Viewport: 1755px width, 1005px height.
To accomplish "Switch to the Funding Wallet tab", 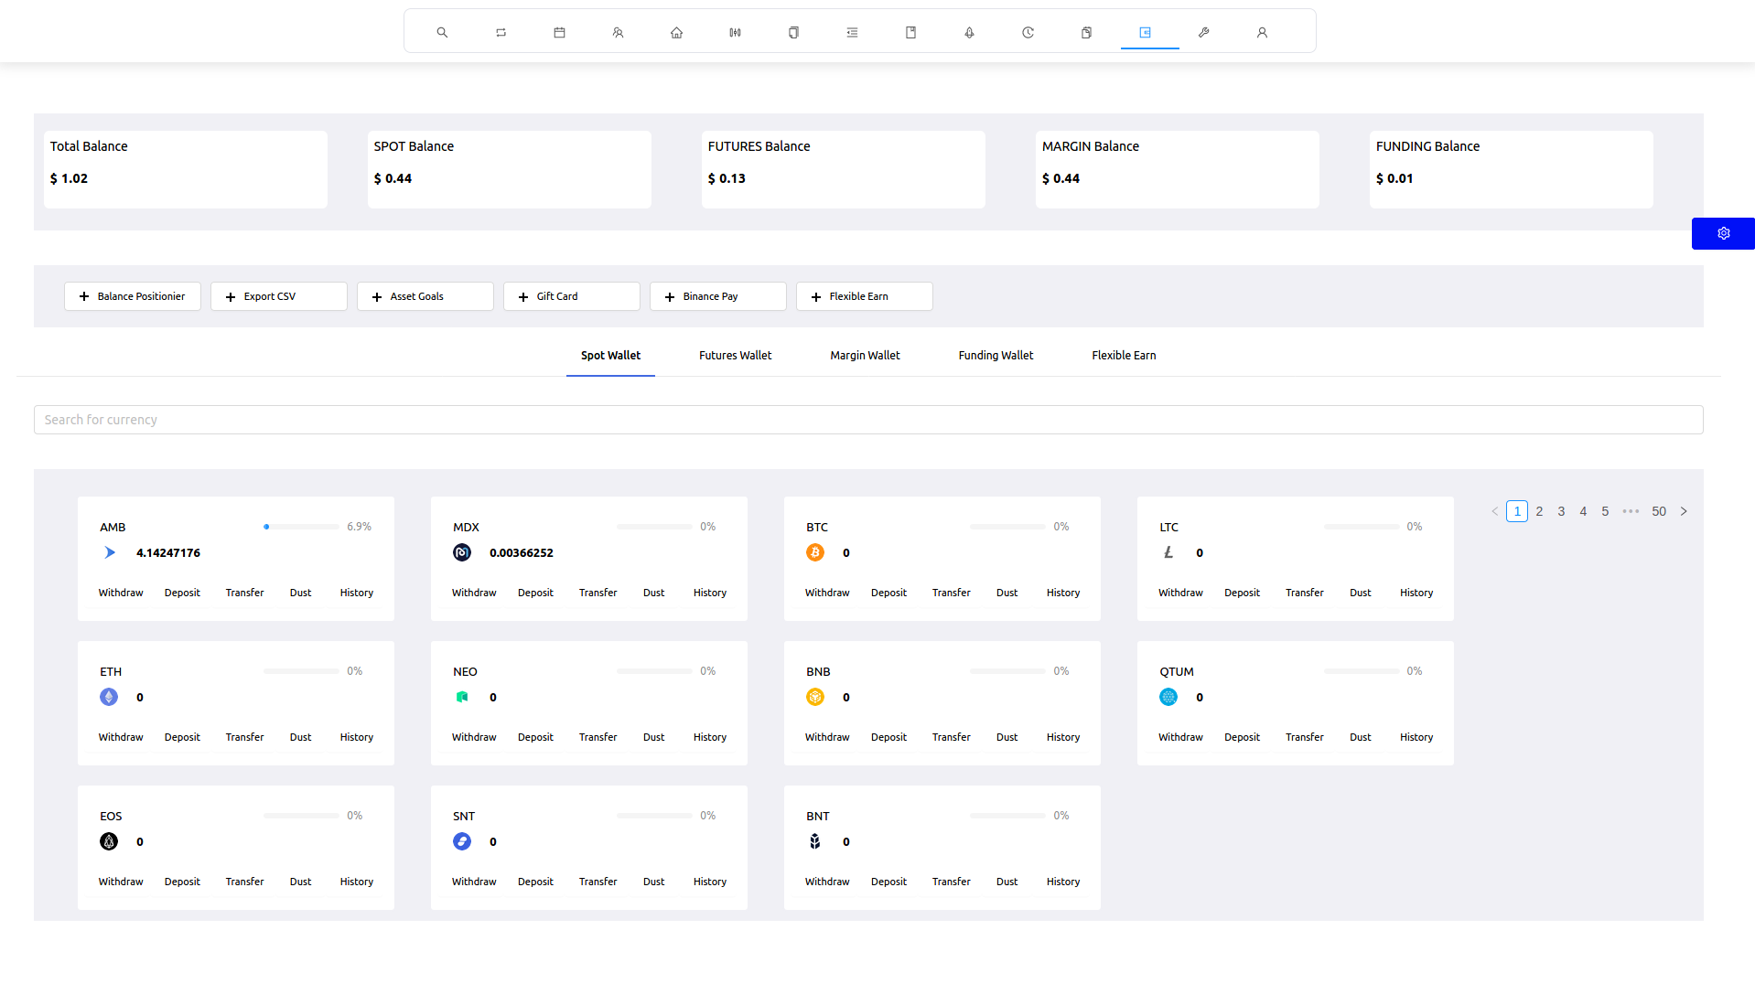I will 996,356.
